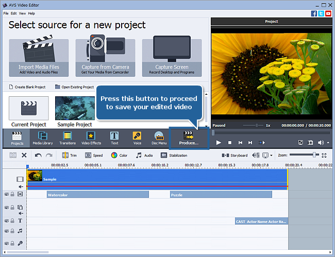Click the Speed tool

pyautogui.click(x=94, y=155)
